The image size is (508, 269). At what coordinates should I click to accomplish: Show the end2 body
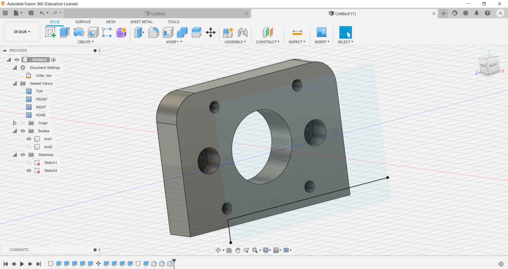pos(29,147)
